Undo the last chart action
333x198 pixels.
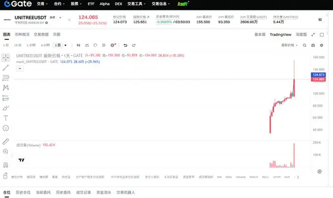[125, 45]
